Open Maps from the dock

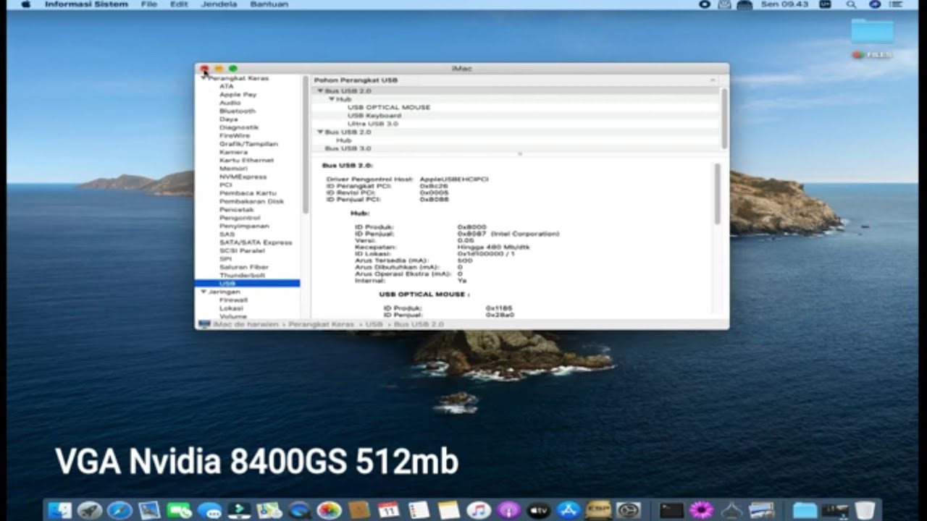point(269,510)
